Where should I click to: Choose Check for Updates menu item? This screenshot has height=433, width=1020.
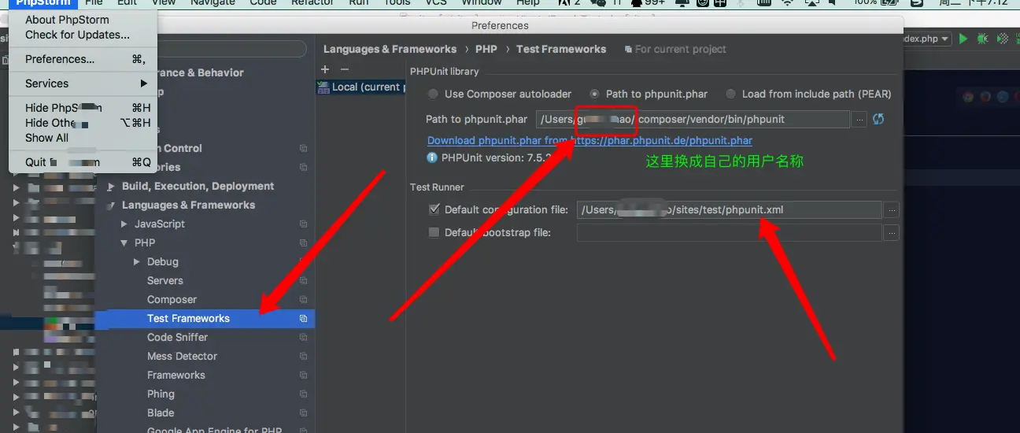pos(77,35)
